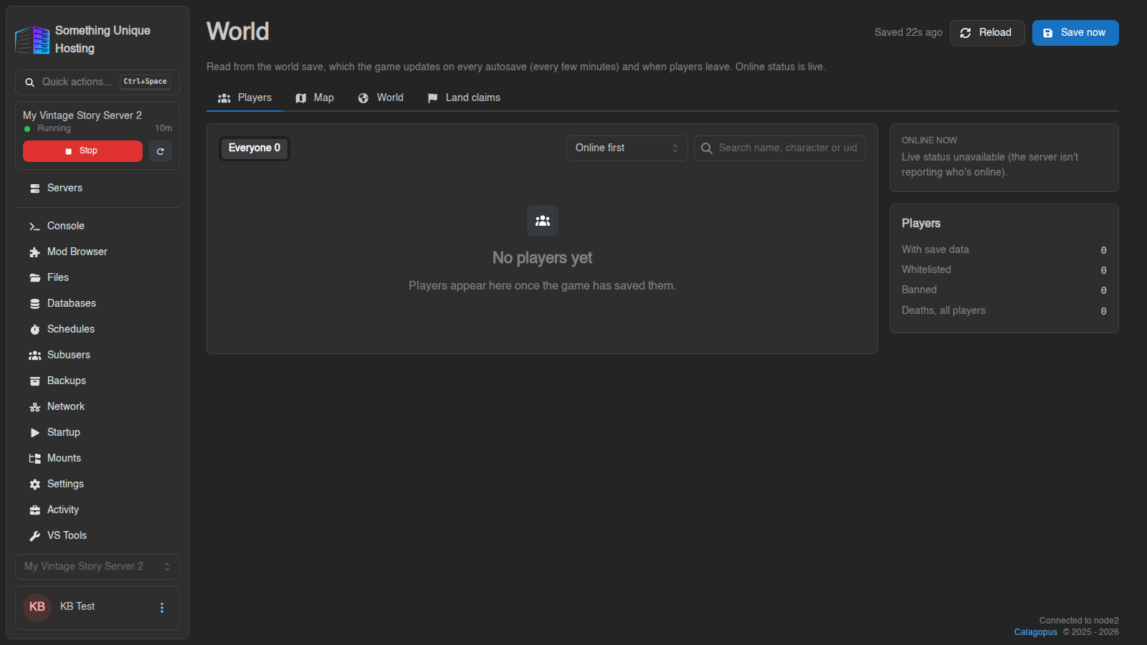Open the Servers sidebar entry
Image resolution: width=1147 pixels, height=645 pixels.
tap(97, 188)
